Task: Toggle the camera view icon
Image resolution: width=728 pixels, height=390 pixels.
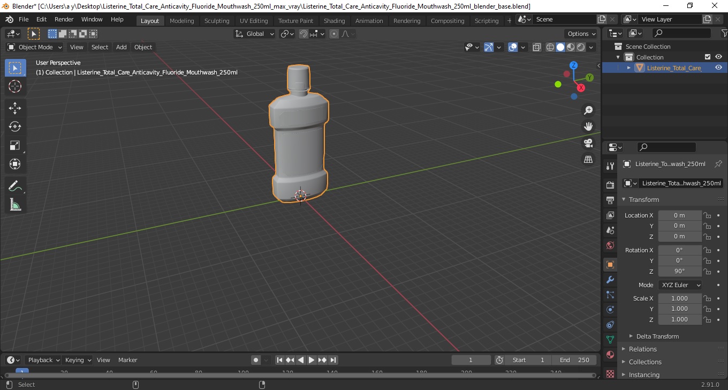Action: 588,143
